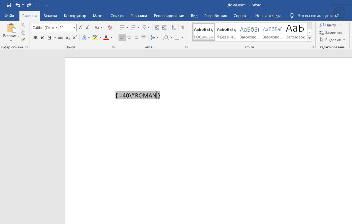Expand the styles gallery more arrow
352x224 pixels.
point(310,39)
